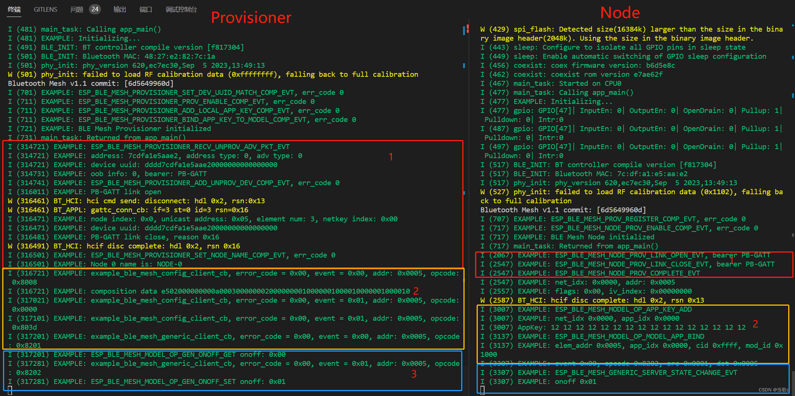Click "coexist rom version e7ae62f" line
795x396 pixels.
tap(572, 75)
